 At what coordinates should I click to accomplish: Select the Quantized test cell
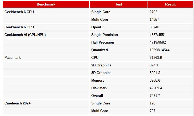(x=99, y=50)
